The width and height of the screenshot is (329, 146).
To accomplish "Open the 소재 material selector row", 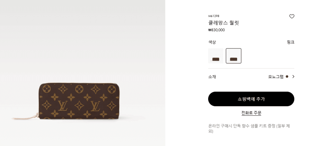I will pyautogui.click(x=251, y=77).
